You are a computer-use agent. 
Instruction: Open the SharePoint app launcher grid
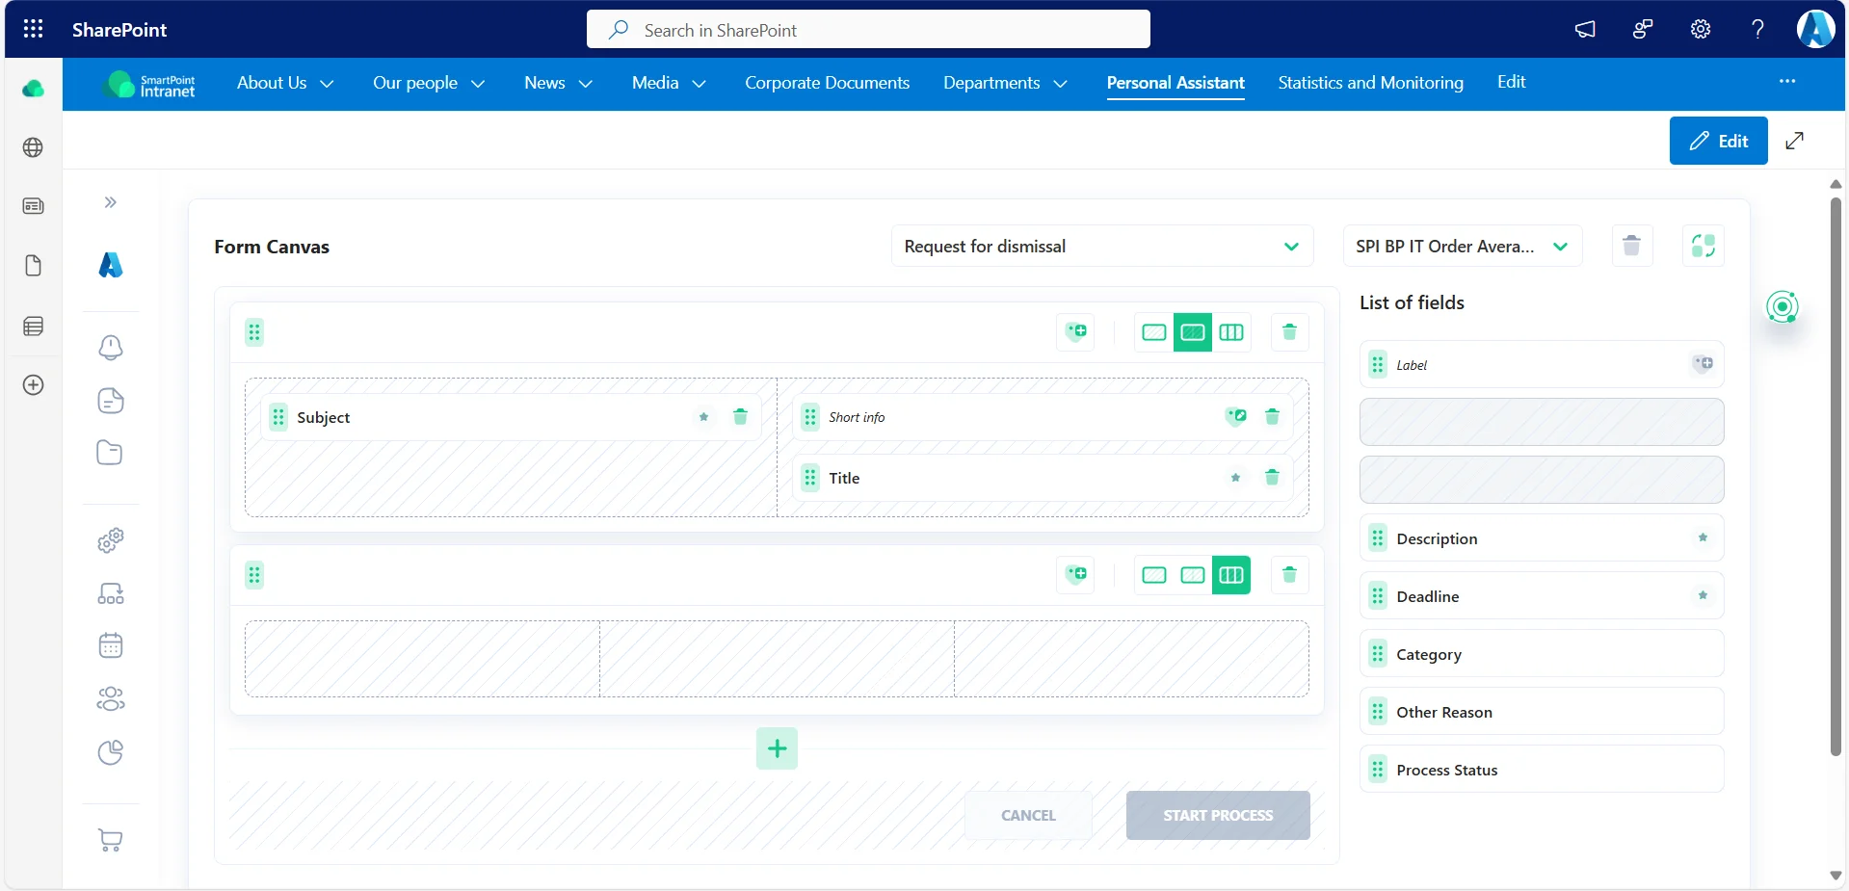click(33, 29)
